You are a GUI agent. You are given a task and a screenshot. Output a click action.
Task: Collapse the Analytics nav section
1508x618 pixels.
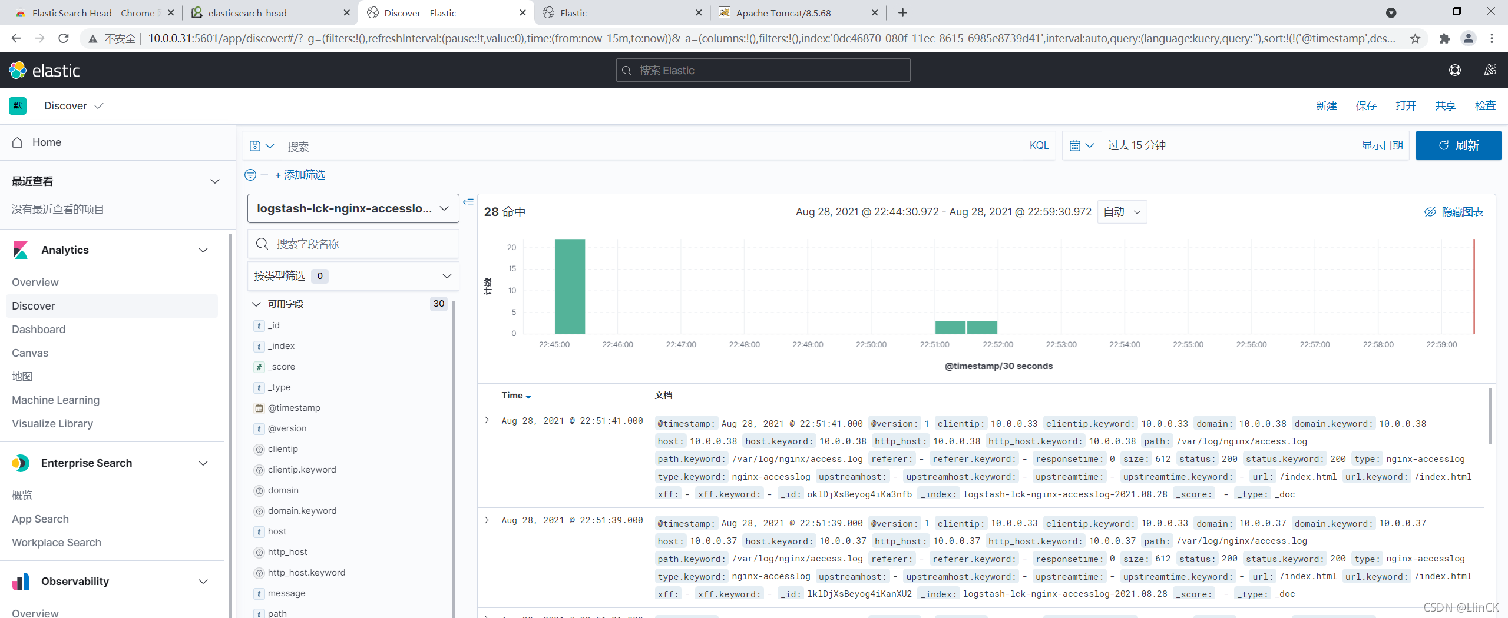[203, 250]
